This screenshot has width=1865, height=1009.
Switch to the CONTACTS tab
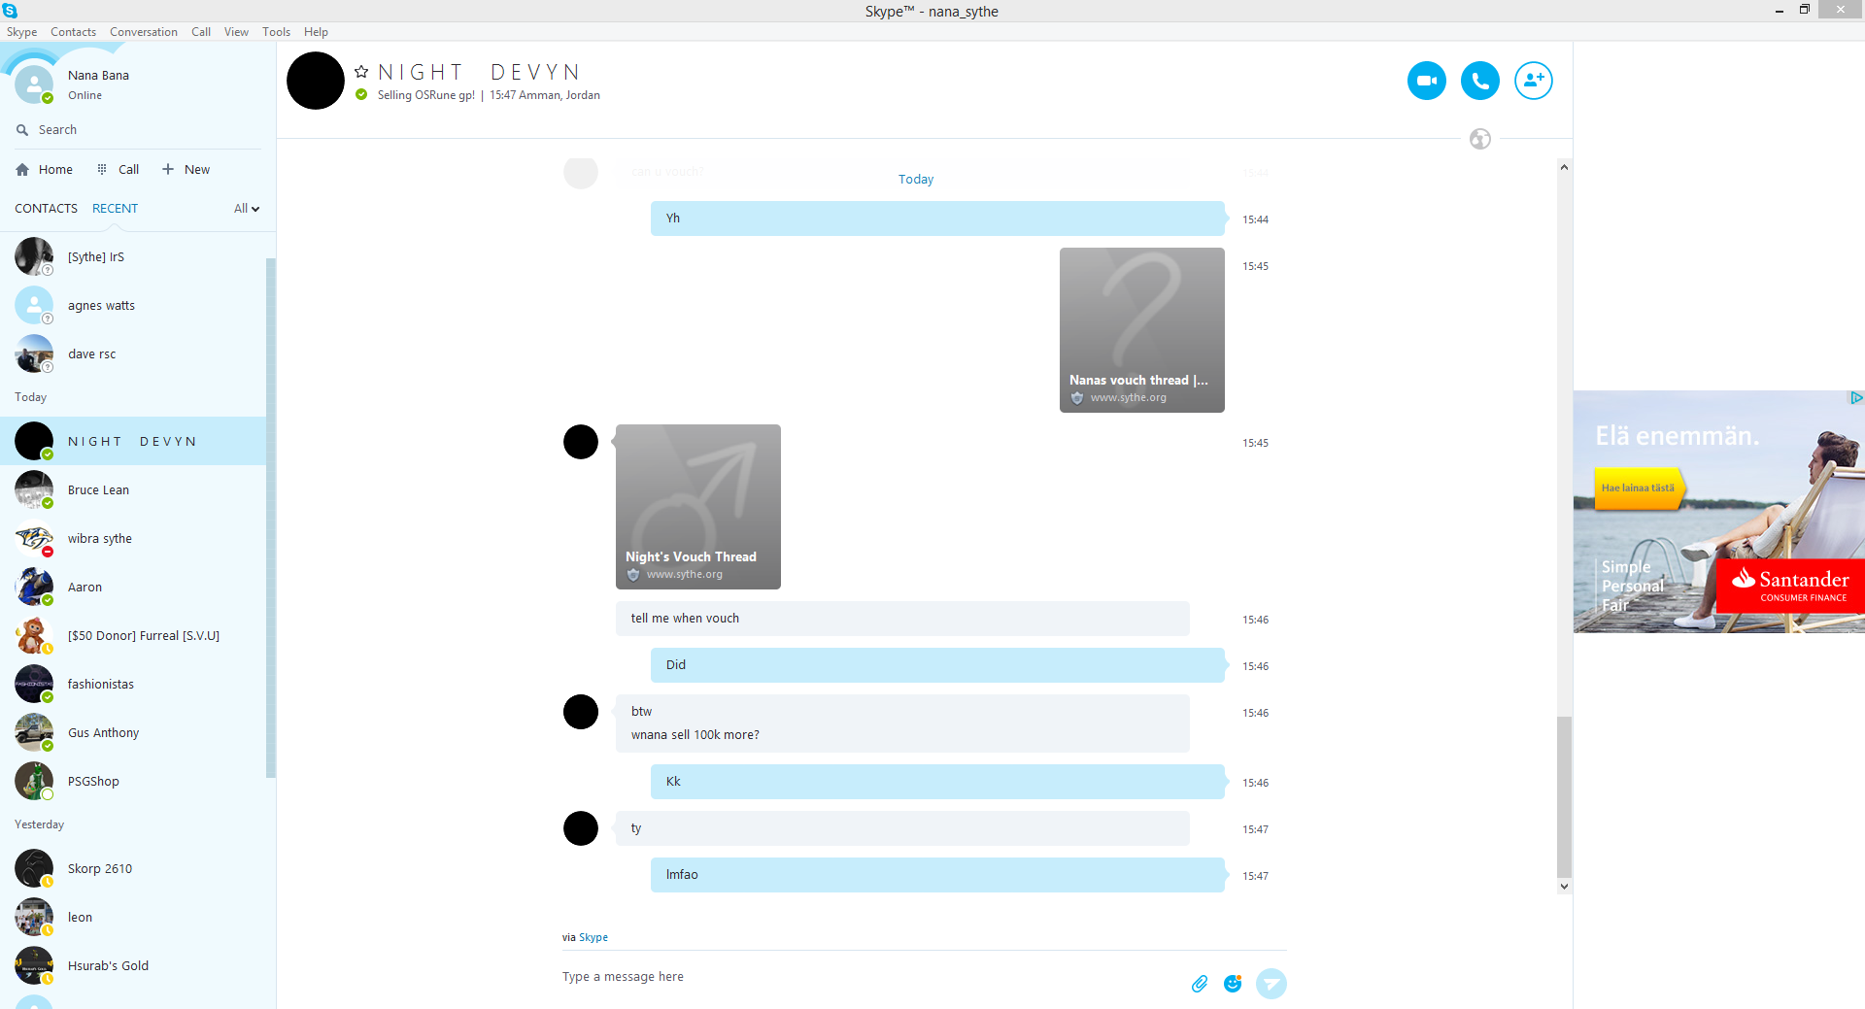click(x=46, y=209)
